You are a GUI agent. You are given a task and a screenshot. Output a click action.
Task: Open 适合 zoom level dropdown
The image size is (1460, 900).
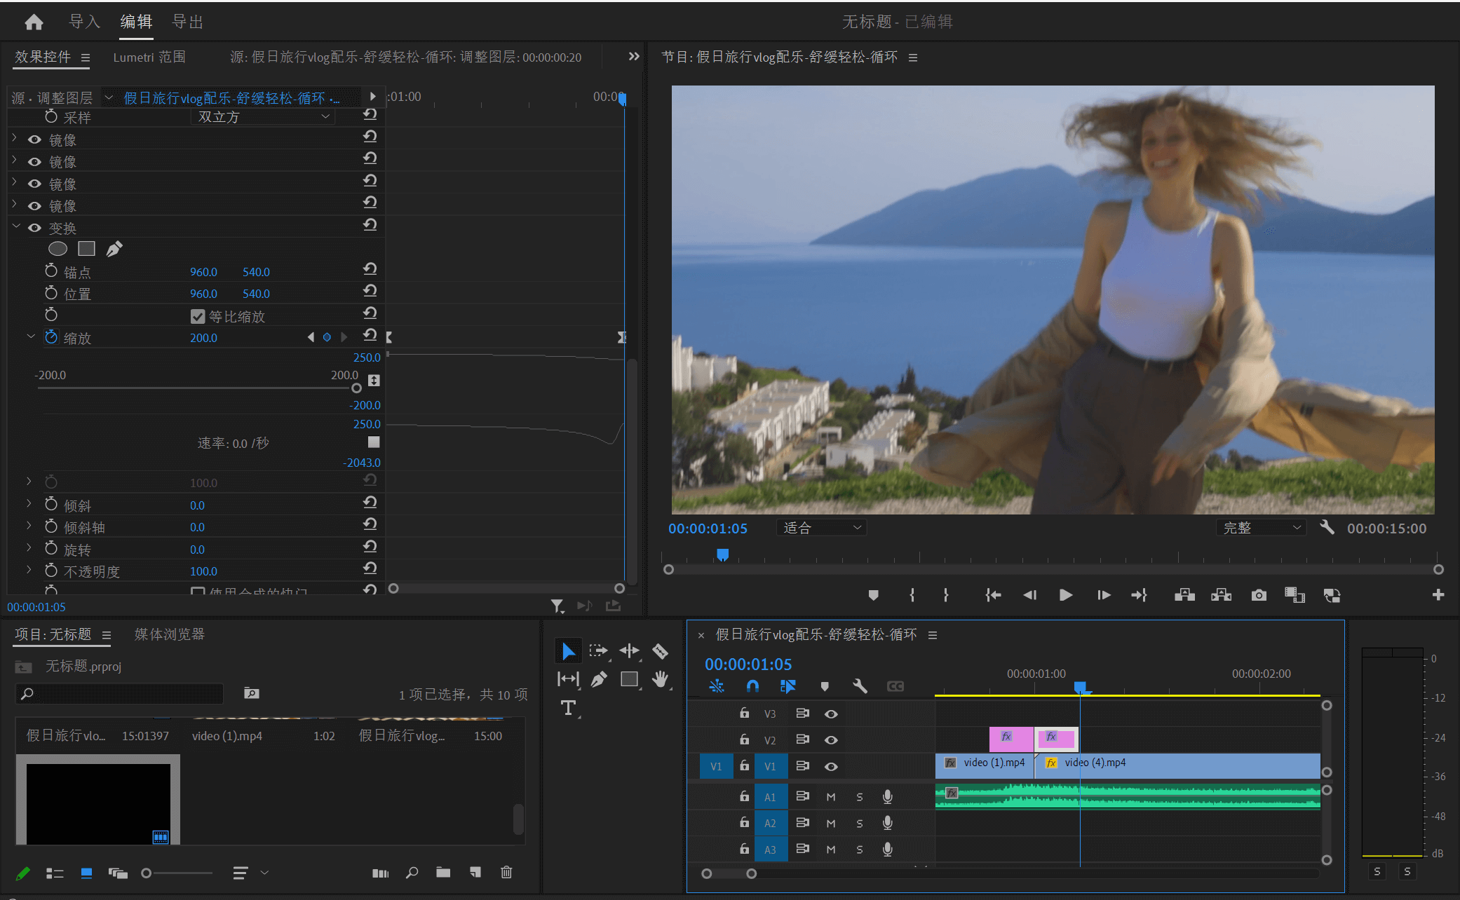click(x=821, y=528)
